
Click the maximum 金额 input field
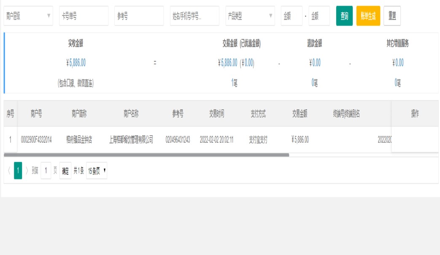pyautogui.click(x=319, y=16)
